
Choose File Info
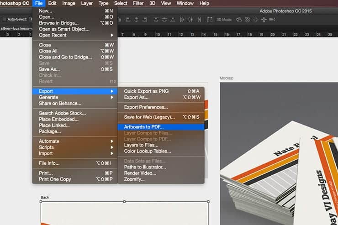click(74, 163)
